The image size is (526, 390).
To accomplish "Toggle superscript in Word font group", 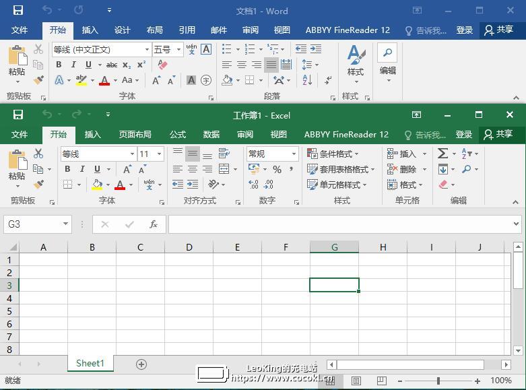I will (x=141, y=64).
